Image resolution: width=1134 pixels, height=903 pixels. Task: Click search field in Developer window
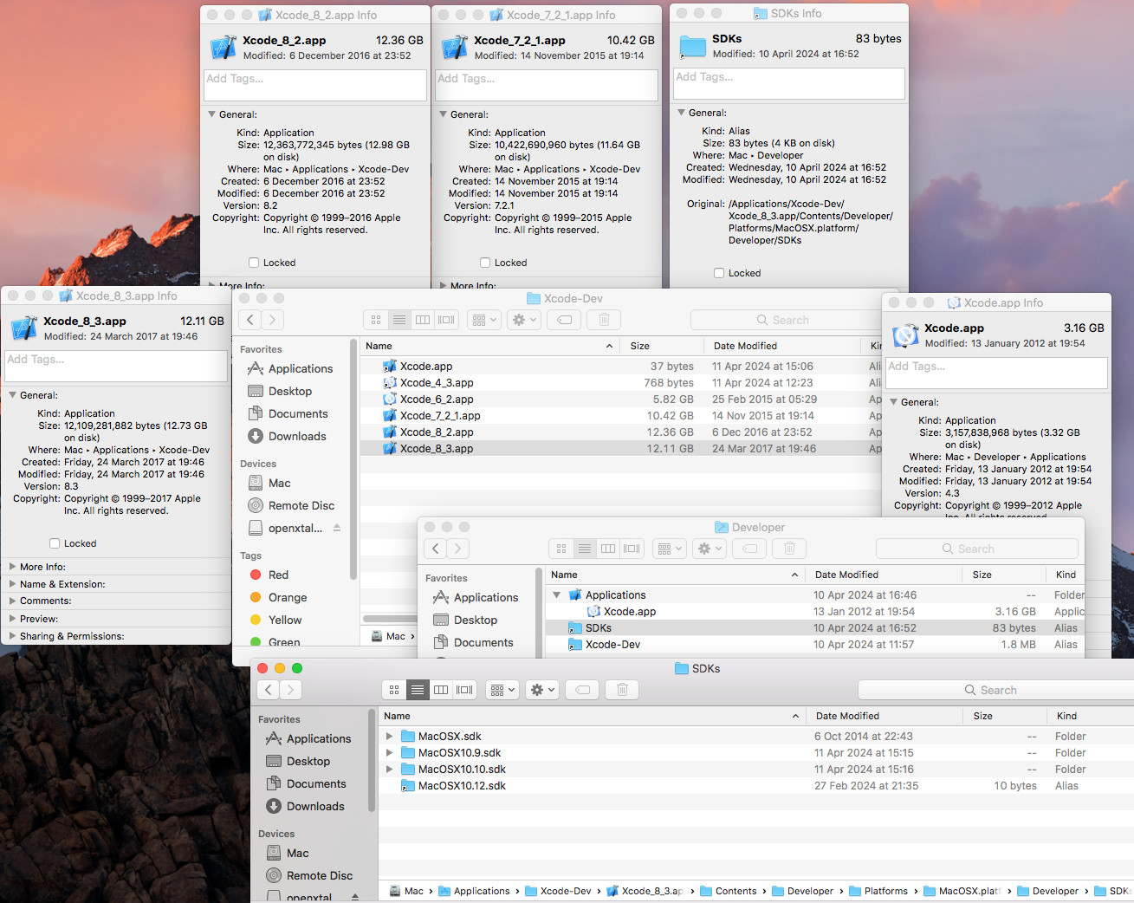[977, 549]
